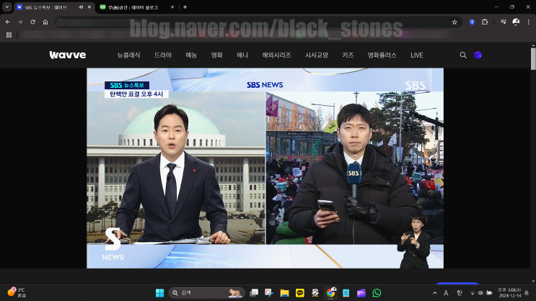The height and width of the screenshot is (301, 536).
Task: Go to 시사교양 section
Action: tap(317, 55)
